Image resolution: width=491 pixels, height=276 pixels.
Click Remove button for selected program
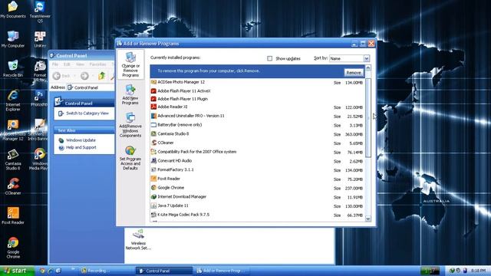[x=353, y=72]
